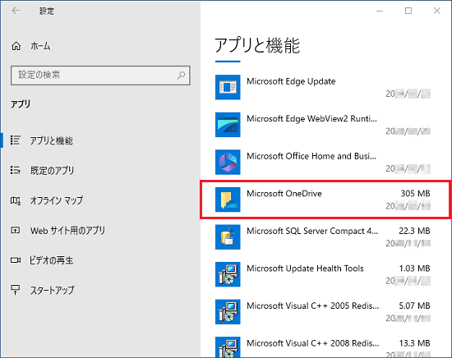This screenshot has height=358, width=452.
Task: Select the Microsoft OneDrive entry name
Action: (284, 194)
